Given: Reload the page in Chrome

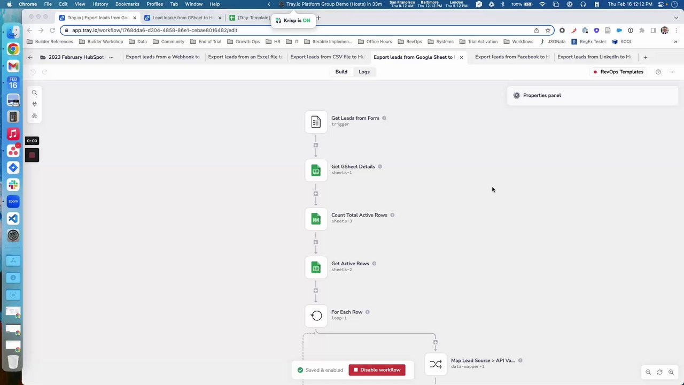Looking at the screenshot, I should click(x=52, y=30).
